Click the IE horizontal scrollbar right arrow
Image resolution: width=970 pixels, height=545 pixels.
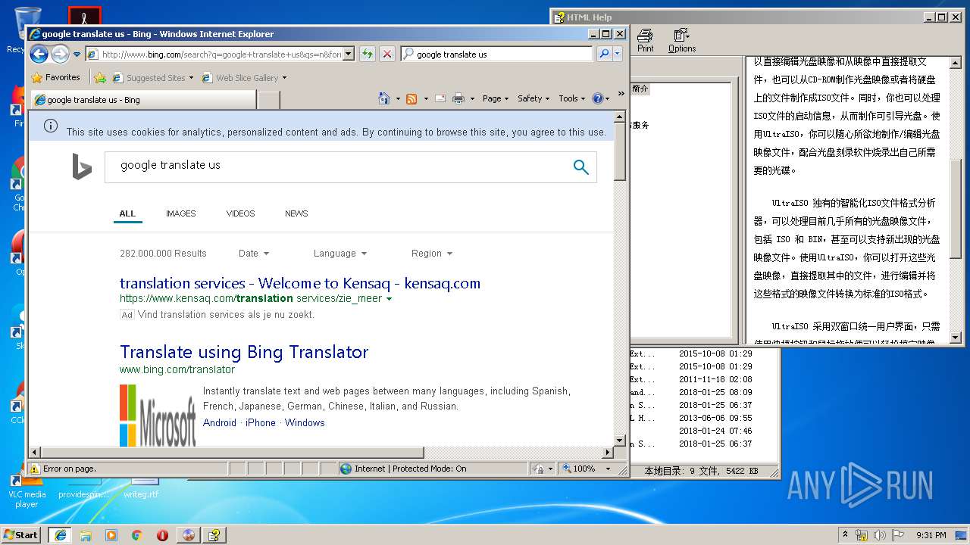pyautogui.click(x=607, y=453)
